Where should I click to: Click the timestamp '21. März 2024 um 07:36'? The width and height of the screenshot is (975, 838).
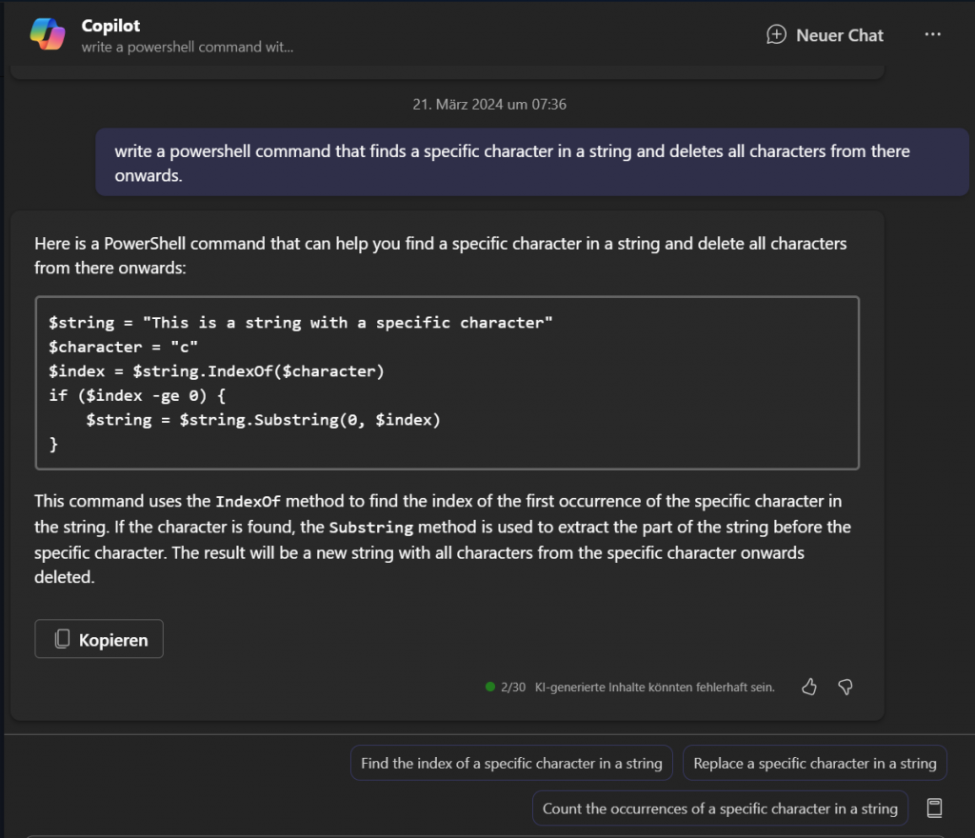point(488,105)
